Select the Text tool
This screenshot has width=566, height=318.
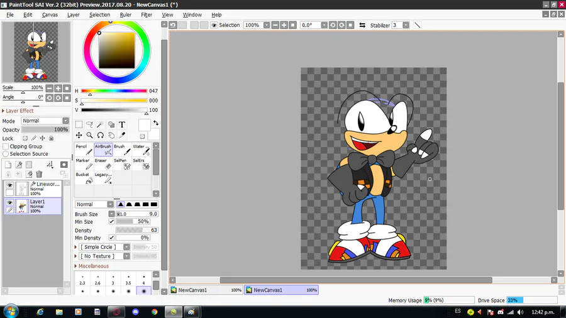click(x=122, y=124)
